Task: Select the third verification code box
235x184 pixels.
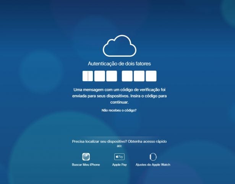Action: coord(112,76)
